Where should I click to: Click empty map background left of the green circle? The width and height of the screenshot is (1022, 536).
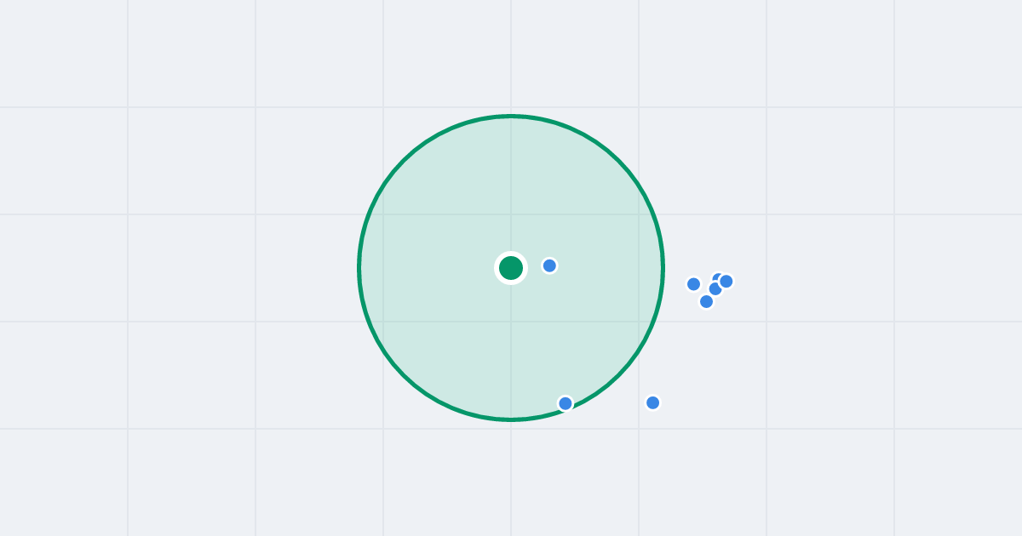(x=213, y=268)
